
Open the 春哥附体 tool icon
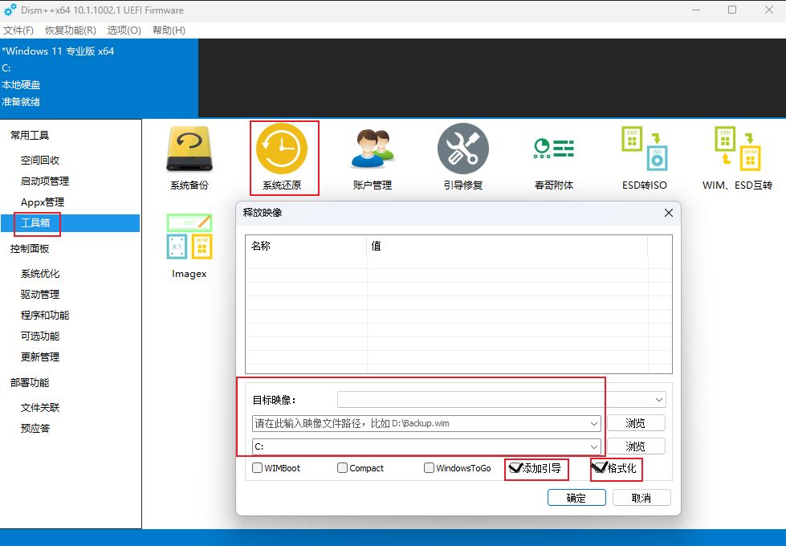(553, 149)
